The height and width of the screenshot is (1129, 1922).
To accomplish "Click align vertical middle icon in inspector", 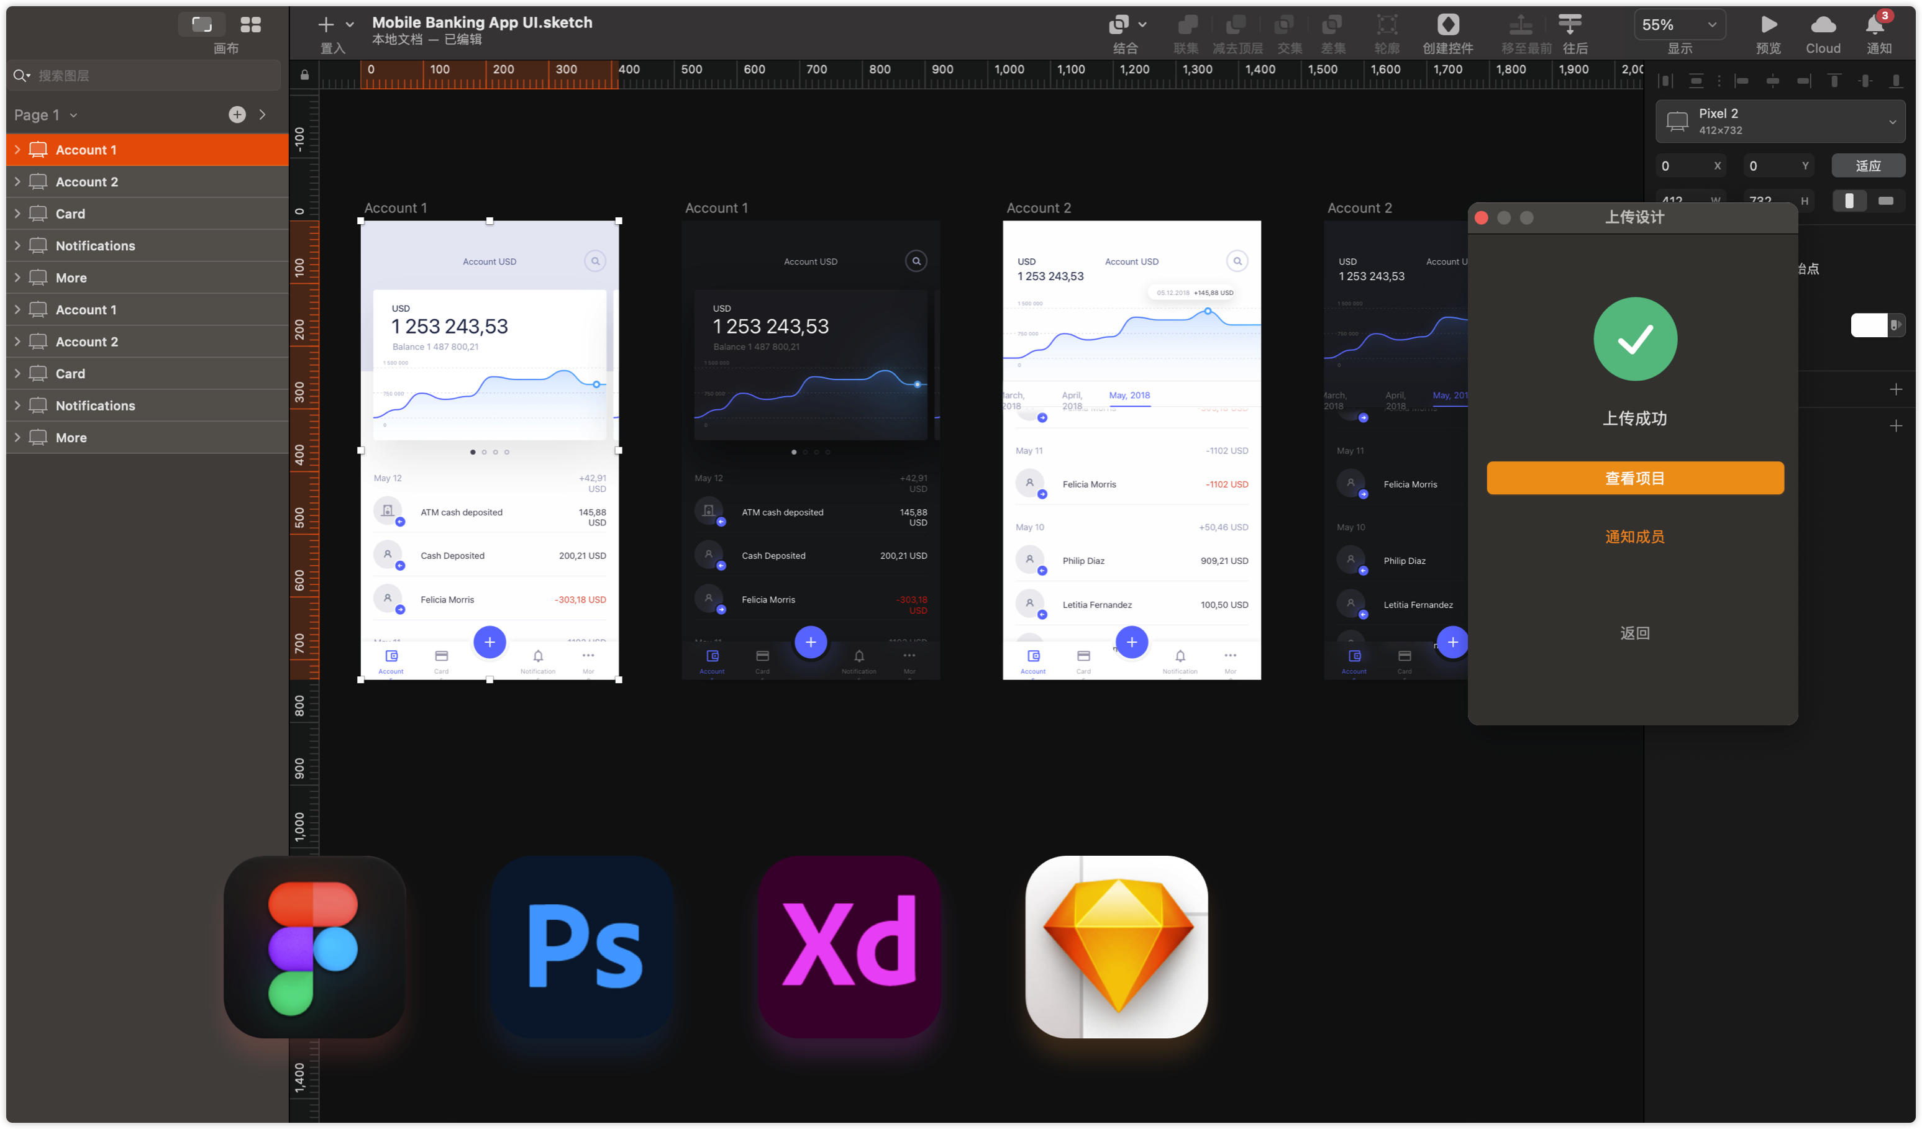I will click(1865, 81).
